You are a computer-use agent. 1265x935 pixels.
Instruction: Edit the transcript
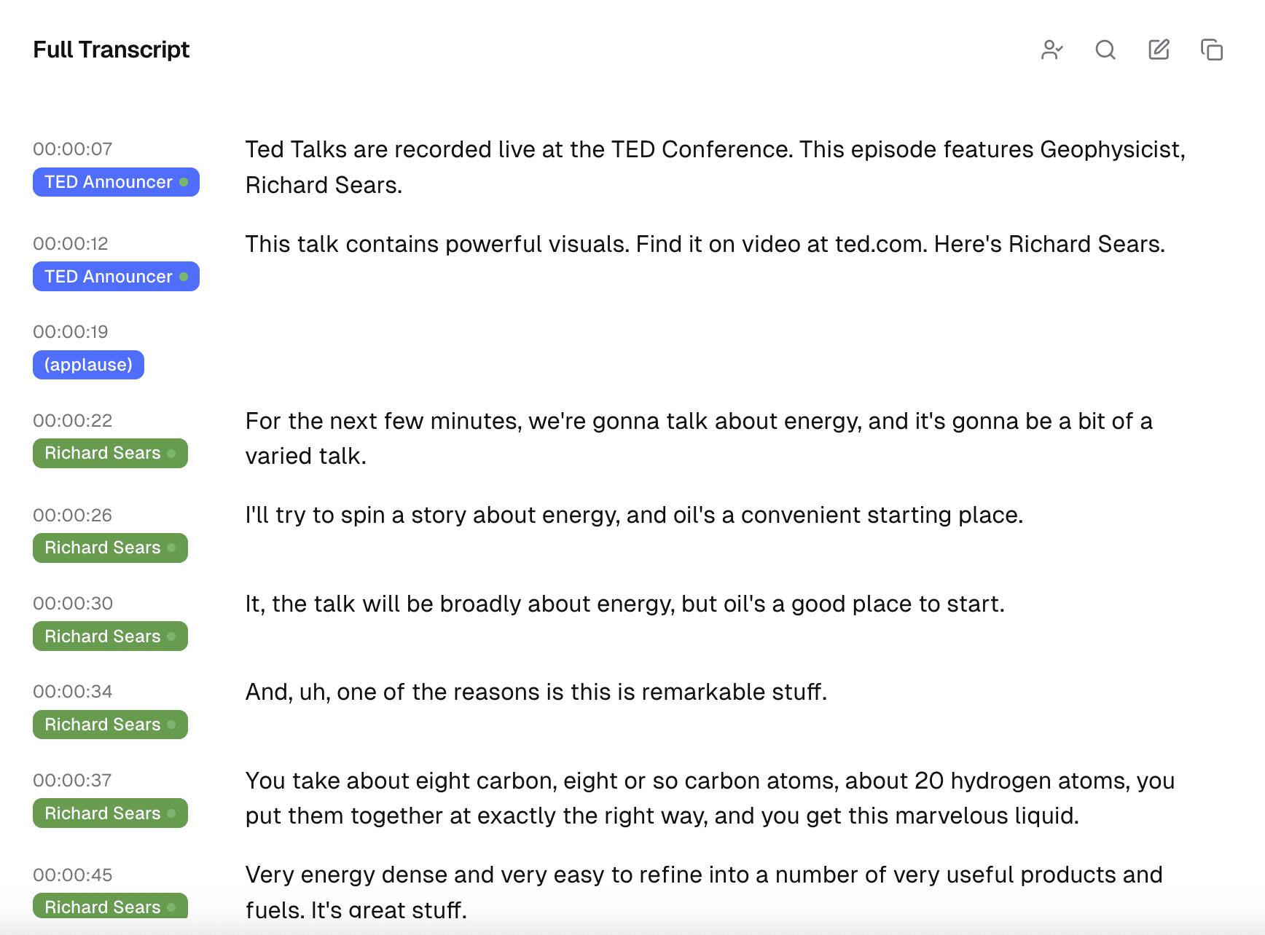[1159, 50]
